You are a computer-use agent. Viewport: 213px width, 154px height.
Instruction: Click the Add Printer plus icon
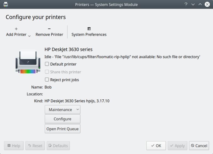click(x=16, y=29)
